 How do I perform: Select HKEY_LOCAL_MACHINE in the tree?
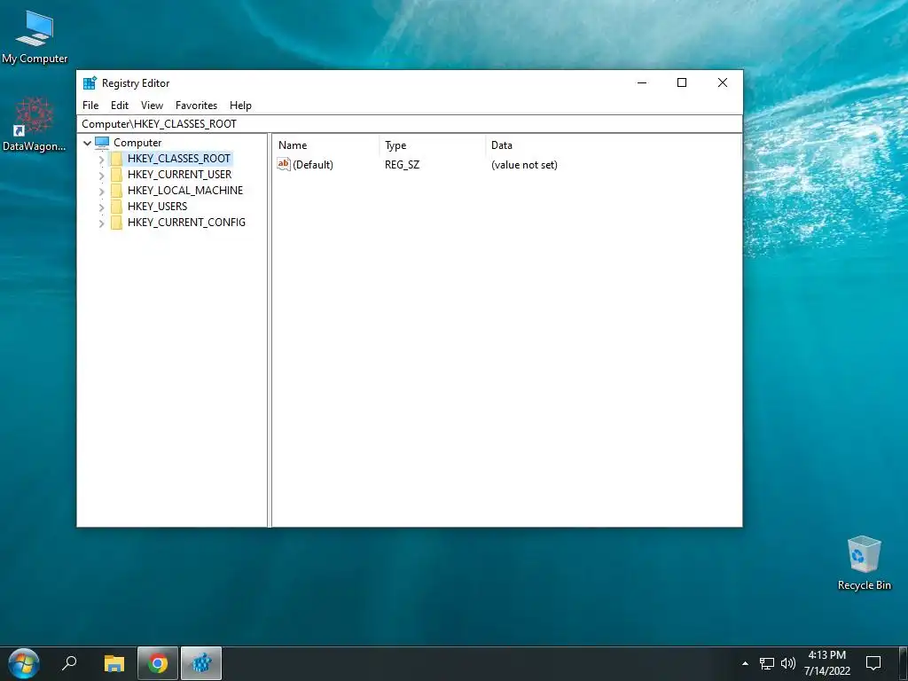pyautogui.click(x=185, y=191)
